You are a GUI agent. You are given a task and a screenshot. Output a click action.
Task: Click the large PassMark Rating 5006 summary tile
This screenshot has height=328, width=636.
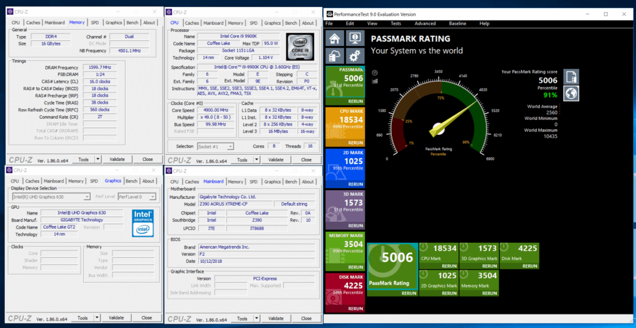click(393, 270)
